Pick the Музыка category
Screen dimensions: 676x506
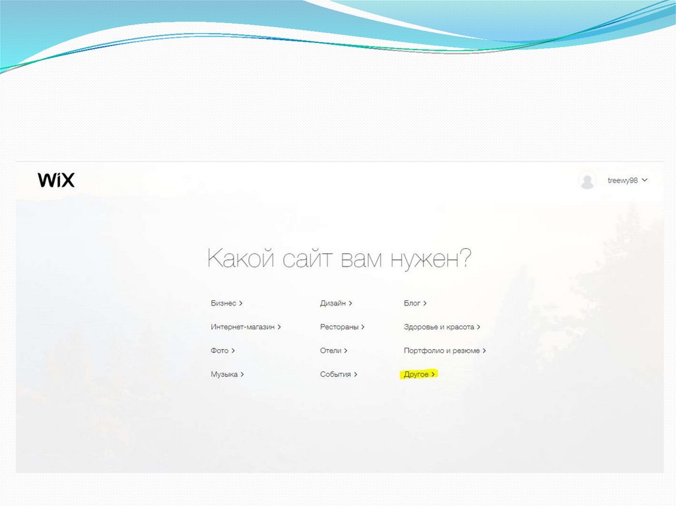(x=224, y=374)
